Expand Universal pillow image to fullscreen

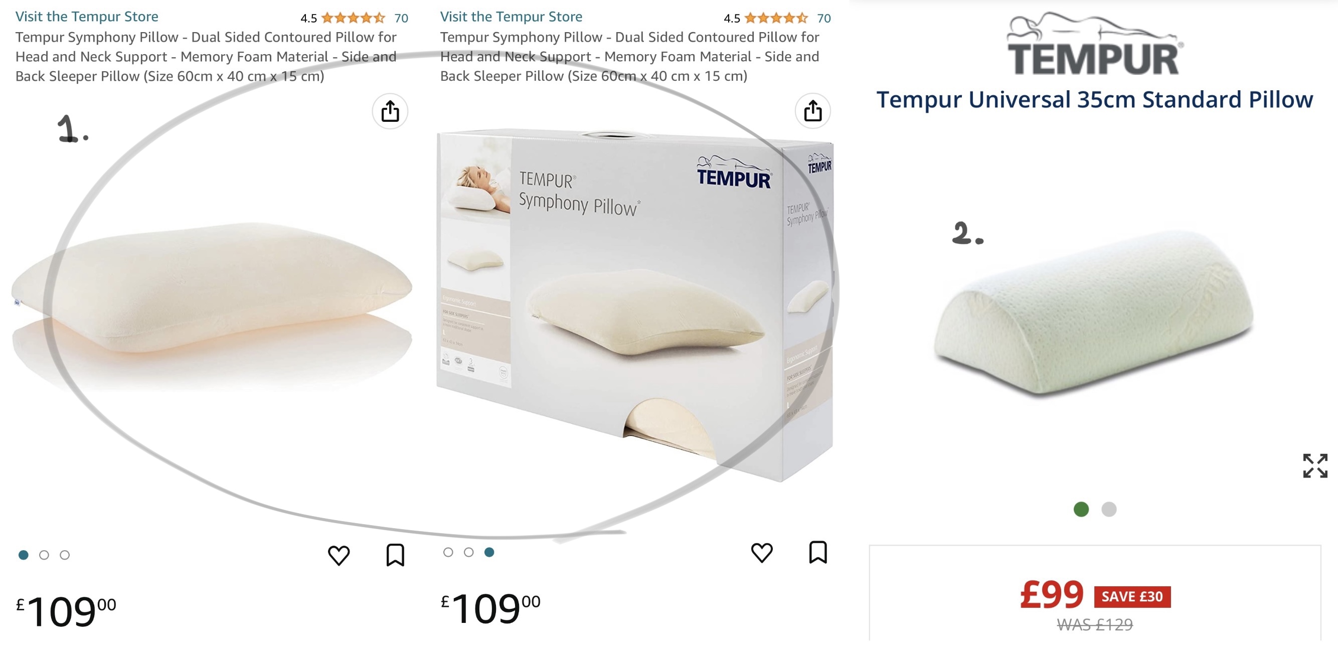pos(1315,465)
